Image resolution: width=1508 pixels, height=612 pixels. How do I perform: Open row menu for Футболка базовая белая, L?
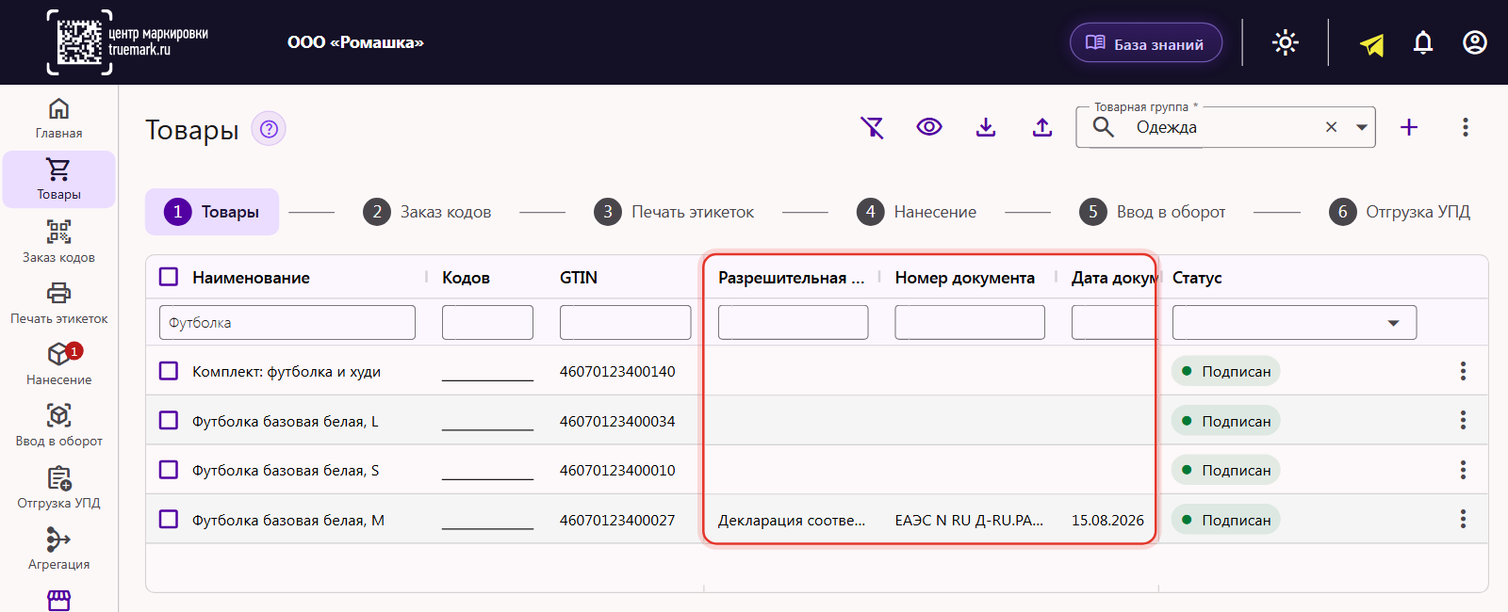click(x=1463, y=420)
